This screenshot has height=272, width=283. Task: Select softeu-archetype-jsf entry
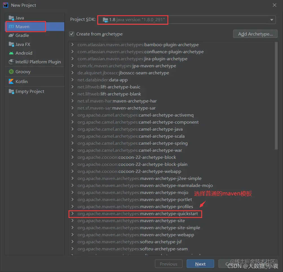[130, 242]
